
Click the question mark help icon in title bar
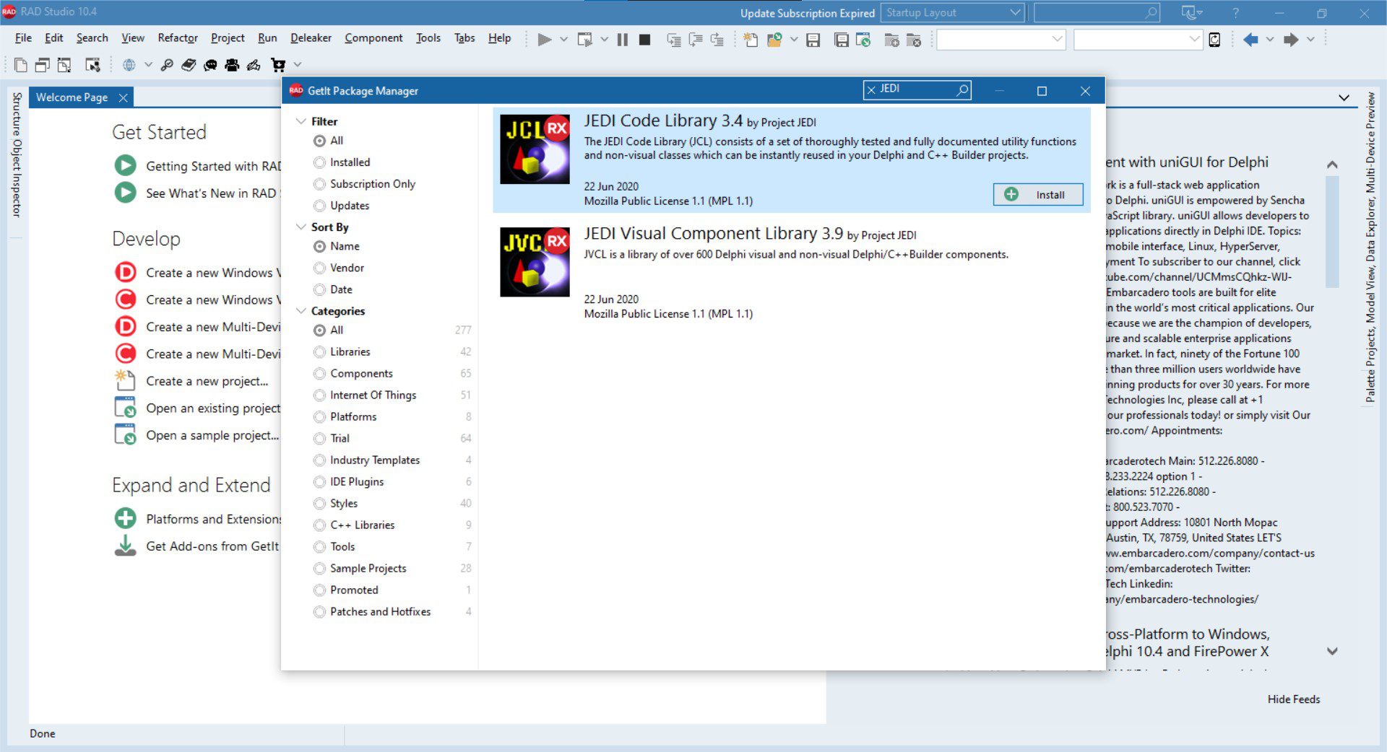point(1236,13)
